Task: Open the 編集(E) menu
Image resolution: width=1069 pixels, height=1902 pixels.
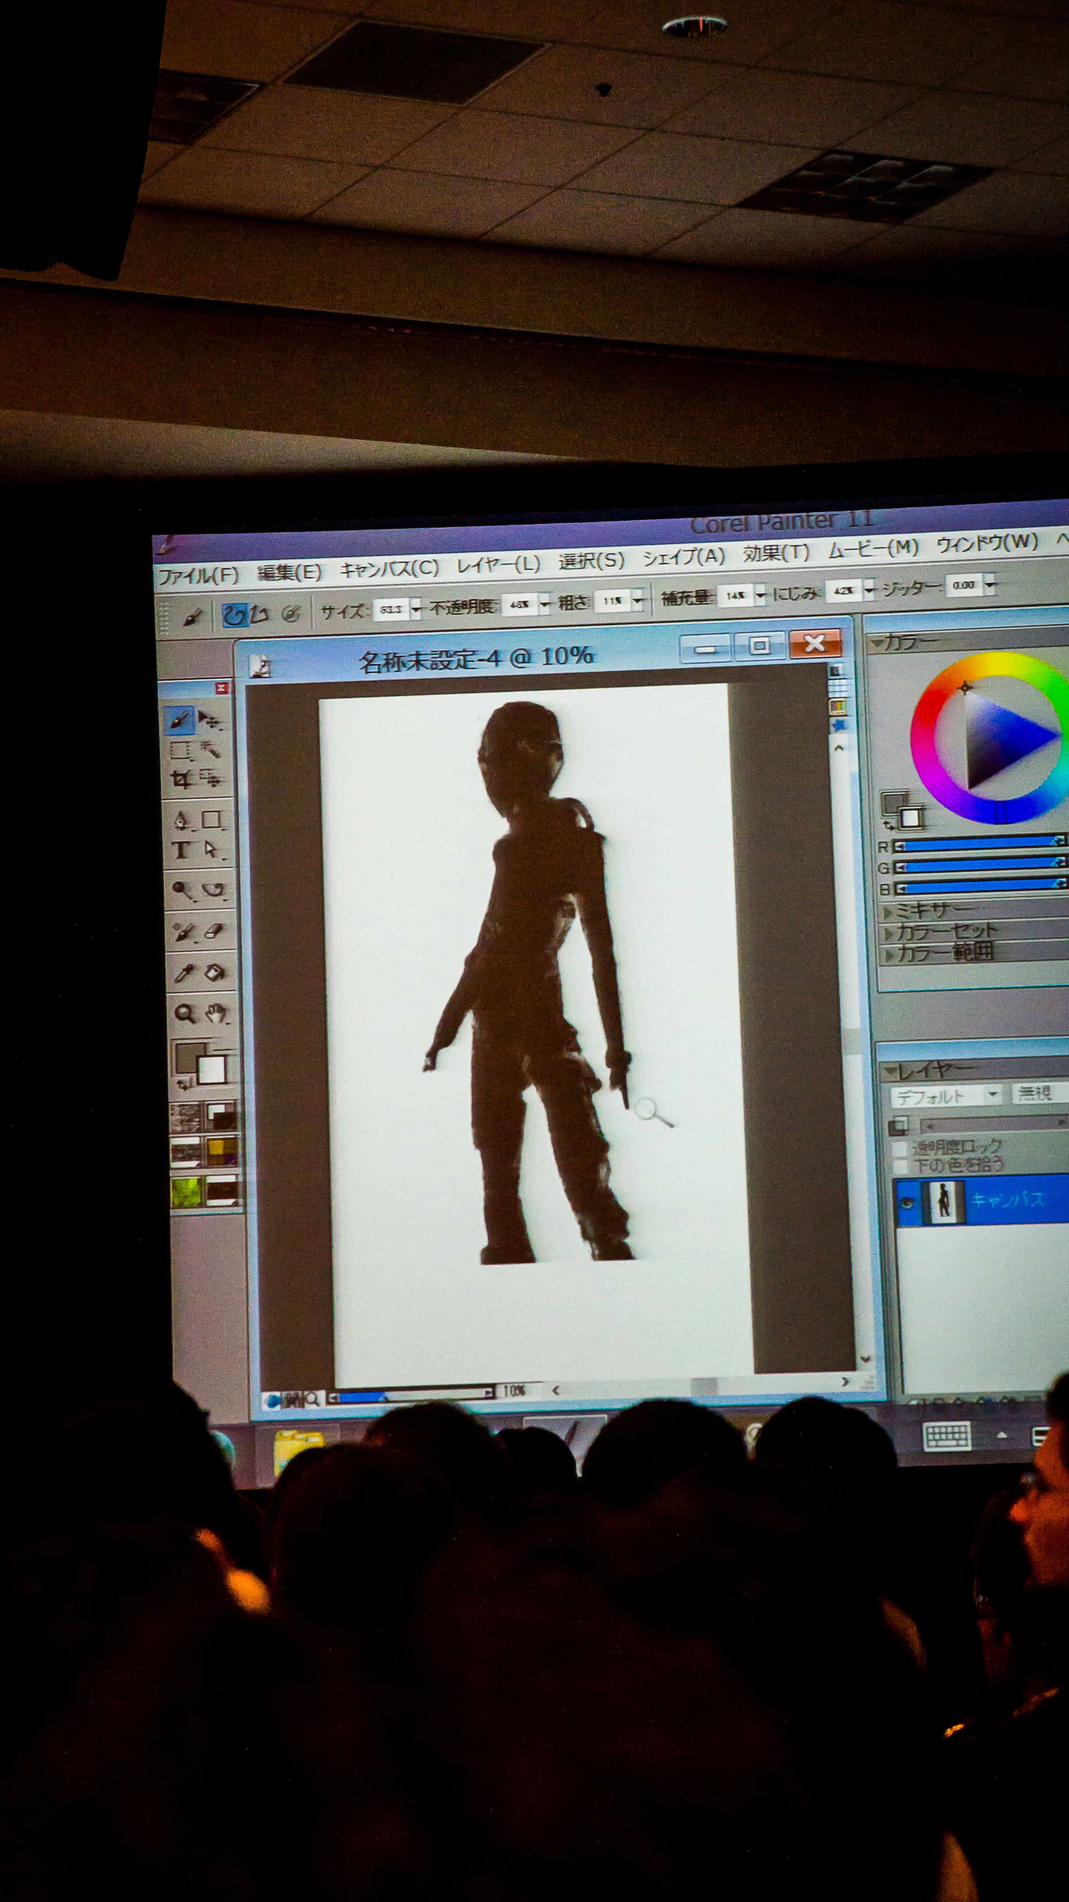Action: click(x=289, y=572)
